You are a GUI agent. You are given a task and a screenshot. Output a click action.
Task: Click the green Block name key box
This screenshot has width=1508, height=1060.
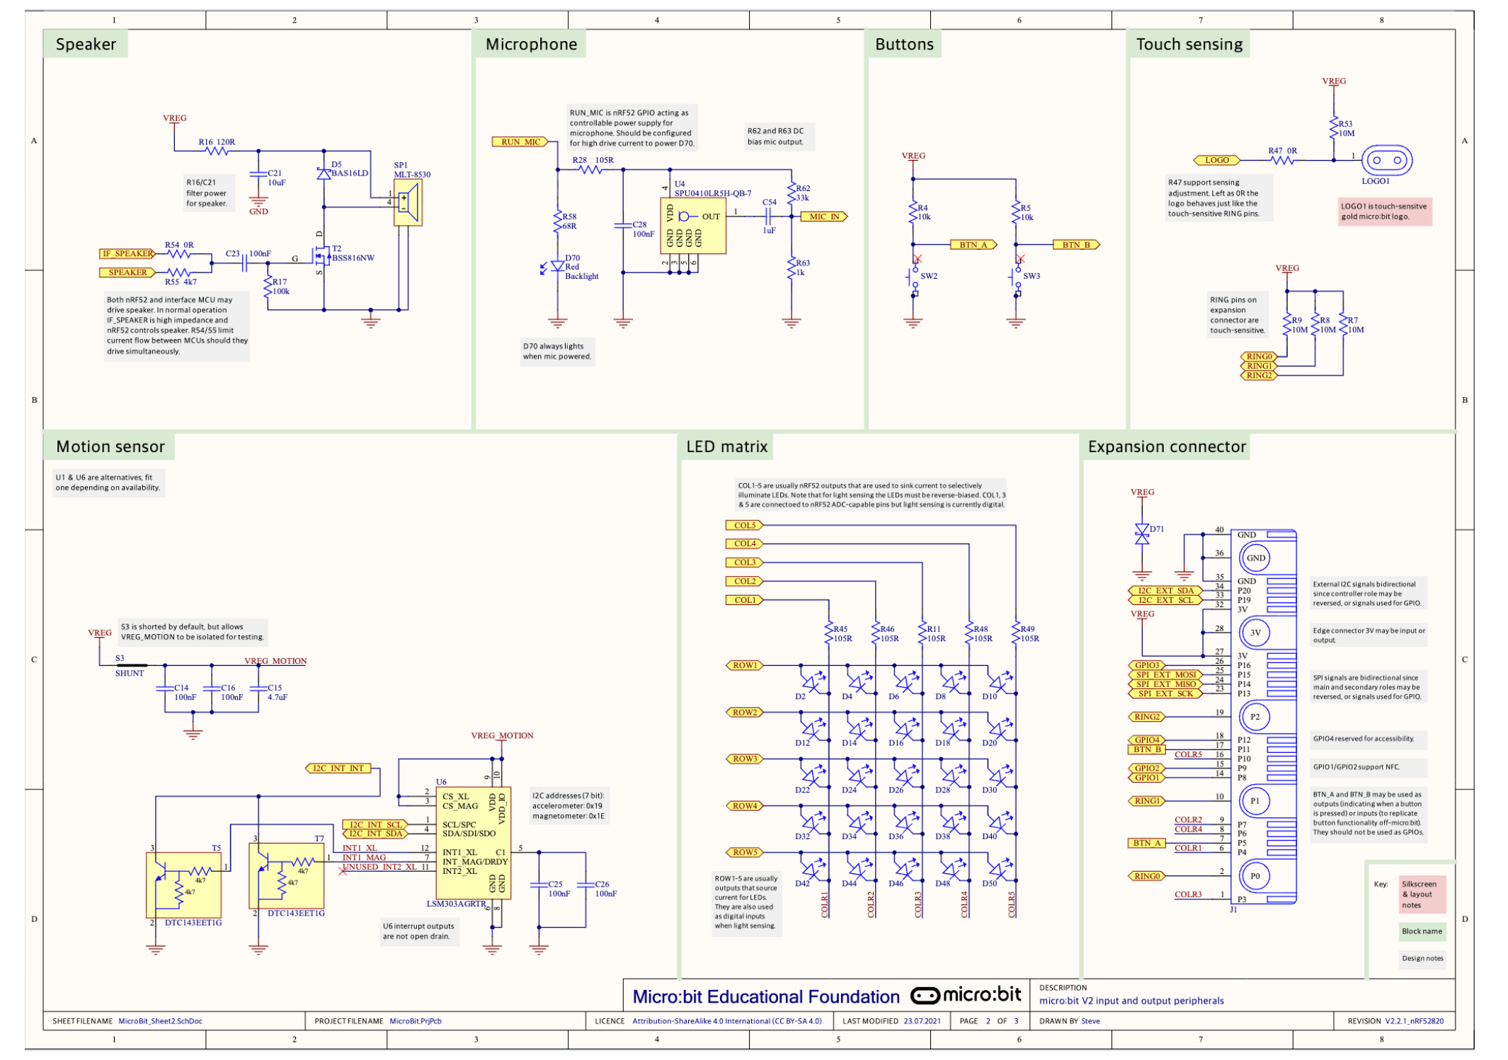[x=1422, y=931]
